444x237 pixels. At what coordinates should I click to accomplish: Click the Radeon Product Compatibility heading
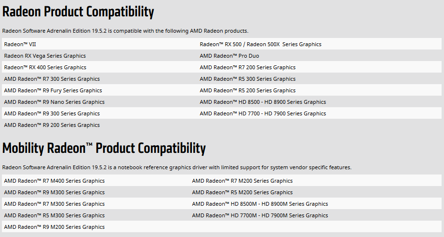click(x=78, y=12)
